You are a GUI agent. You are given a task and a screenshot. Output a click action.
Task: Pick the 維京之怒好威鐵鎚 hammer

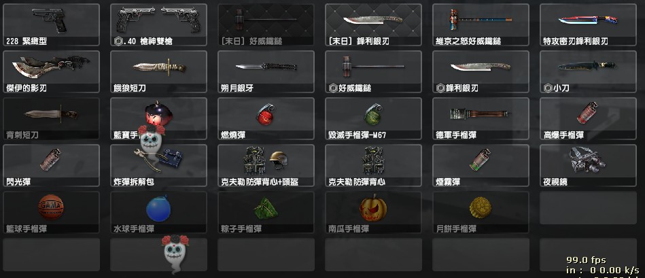[x=481, y=24]
